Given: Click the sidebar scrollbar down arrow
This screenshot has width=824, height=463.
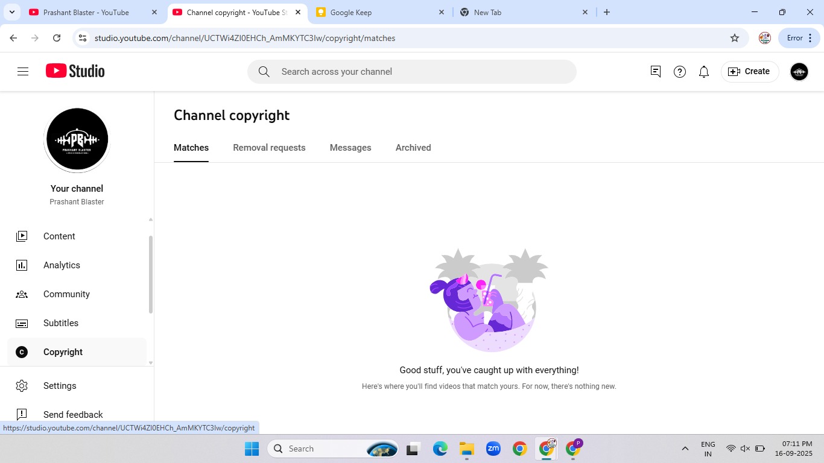Looking at the screenshot, I should click(151, 363).
